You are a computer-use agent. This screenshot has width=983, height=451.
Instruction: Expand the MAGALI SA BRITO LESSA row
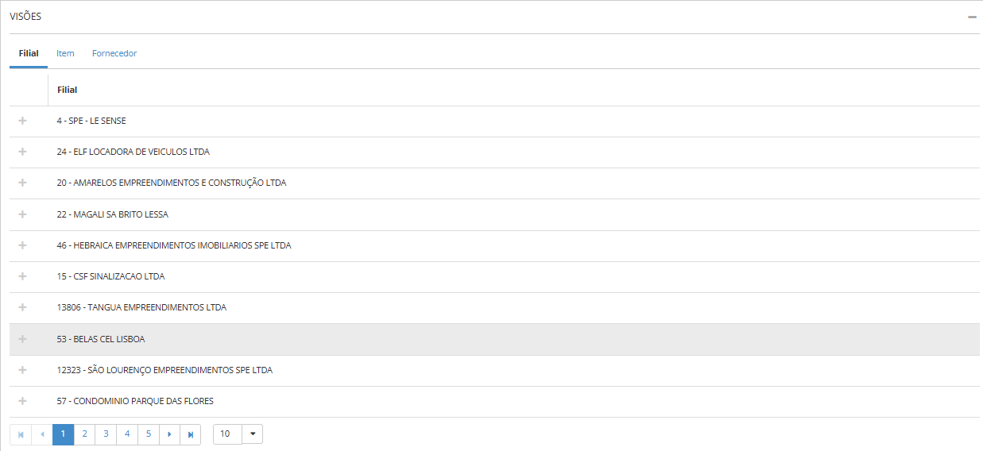(x=22, y=214)
